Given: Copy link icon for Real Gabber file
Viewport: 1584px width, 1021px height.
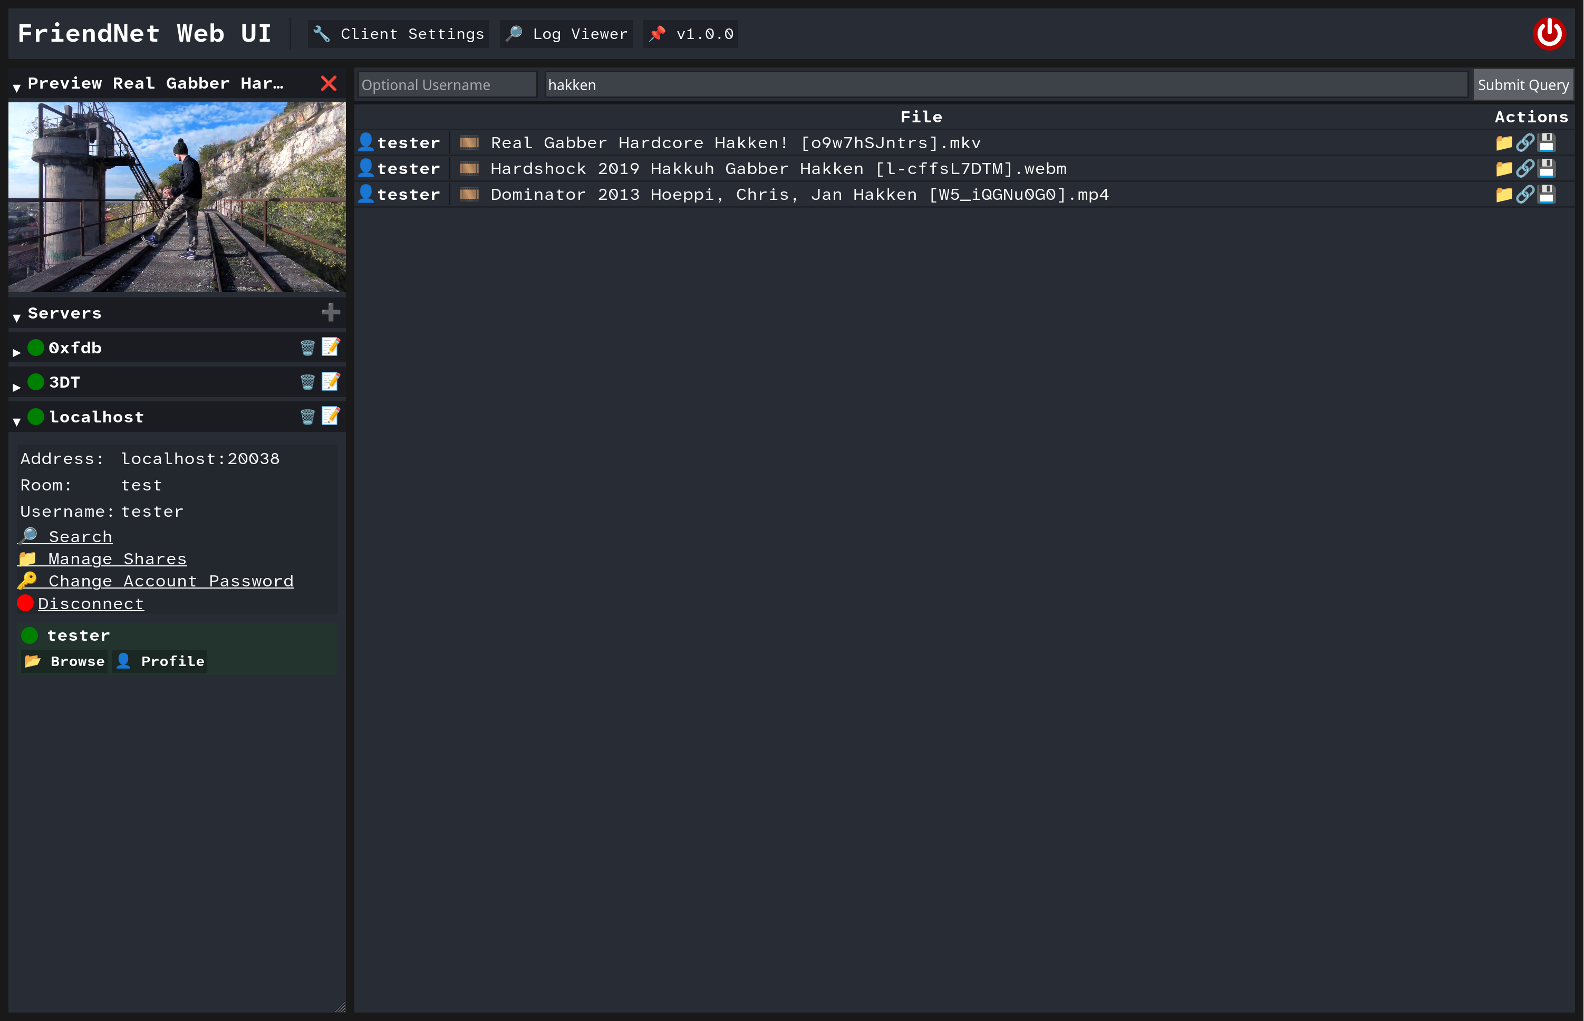Looking at the screenshot, I should (x=1524, y=142).
